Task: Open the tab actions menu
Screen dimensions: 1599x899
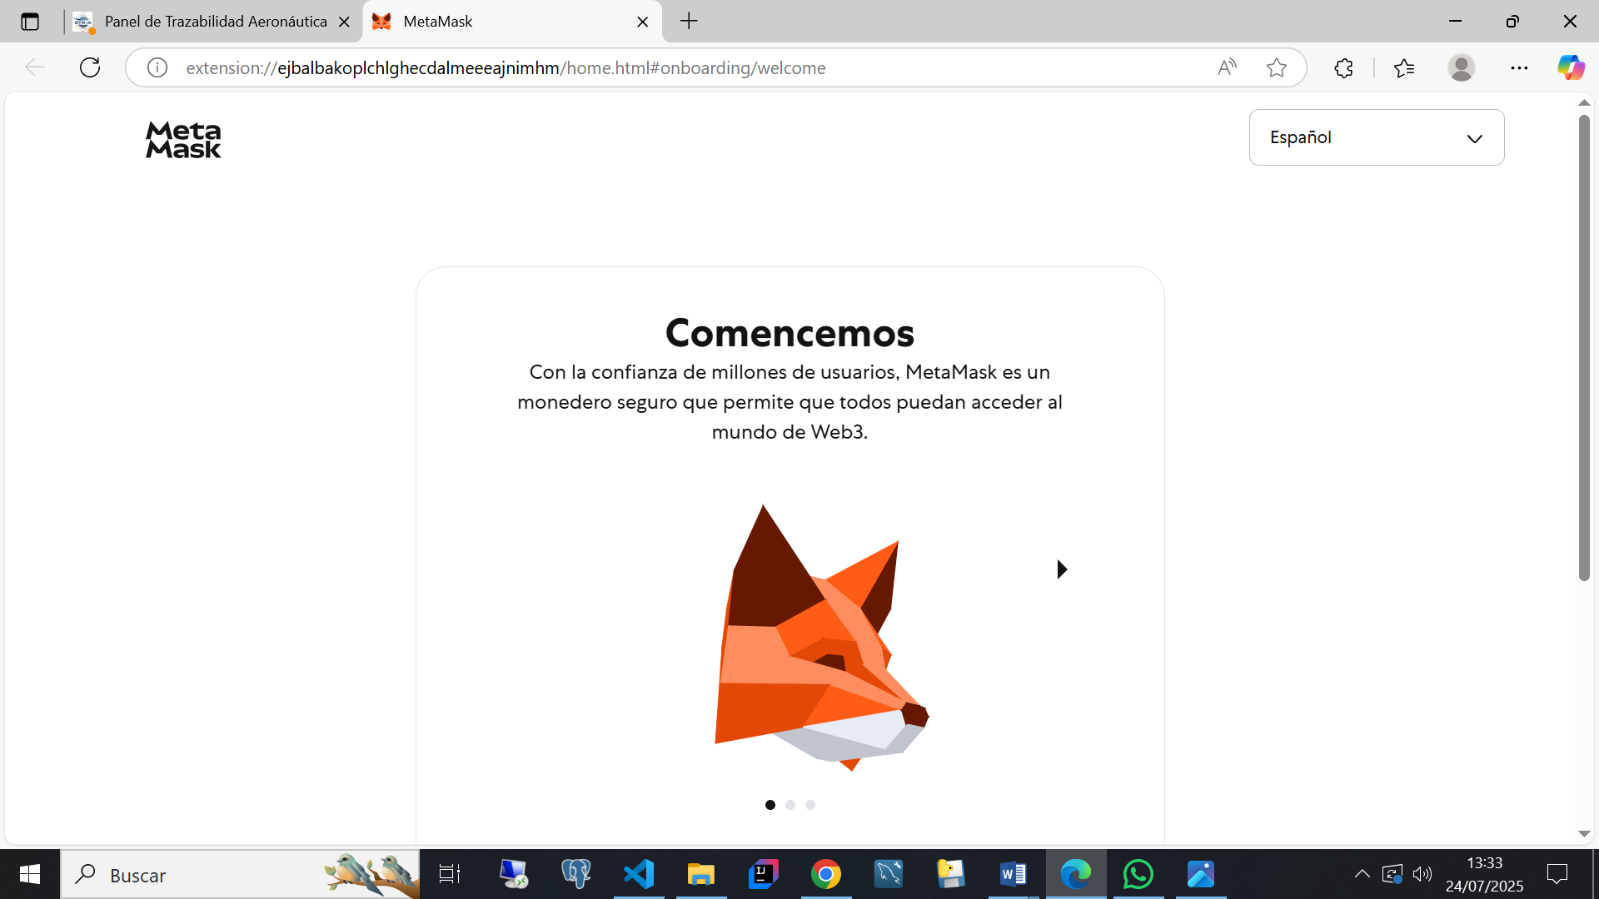Action: (30, 22)
